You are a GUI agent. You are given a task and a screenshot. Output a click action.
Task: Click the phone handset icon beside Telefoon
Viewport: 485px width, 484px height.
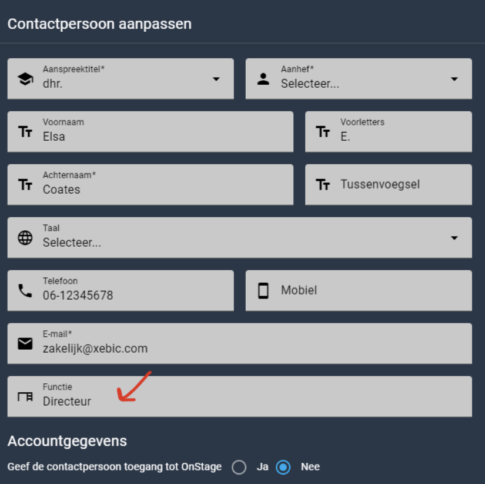coord(25,291)
